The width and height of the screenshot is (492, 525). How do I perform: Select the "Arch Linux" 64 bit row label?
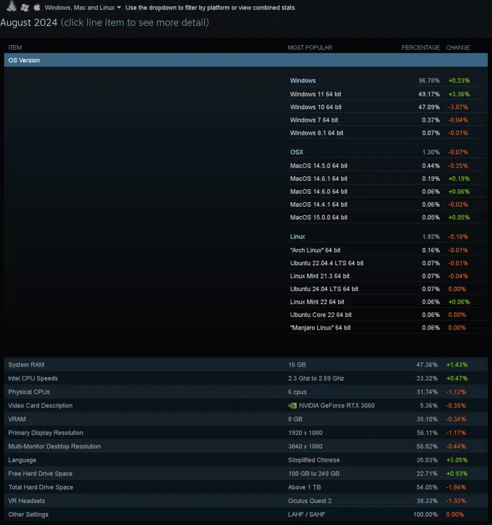point(315,250)
